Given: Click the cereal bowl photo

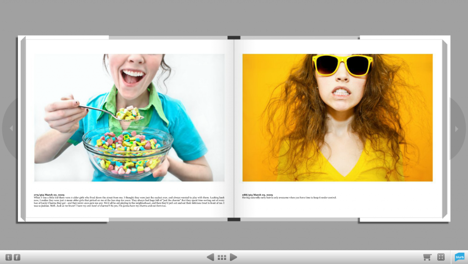Looking at the screenshot, I should click(x=129, y=117).
